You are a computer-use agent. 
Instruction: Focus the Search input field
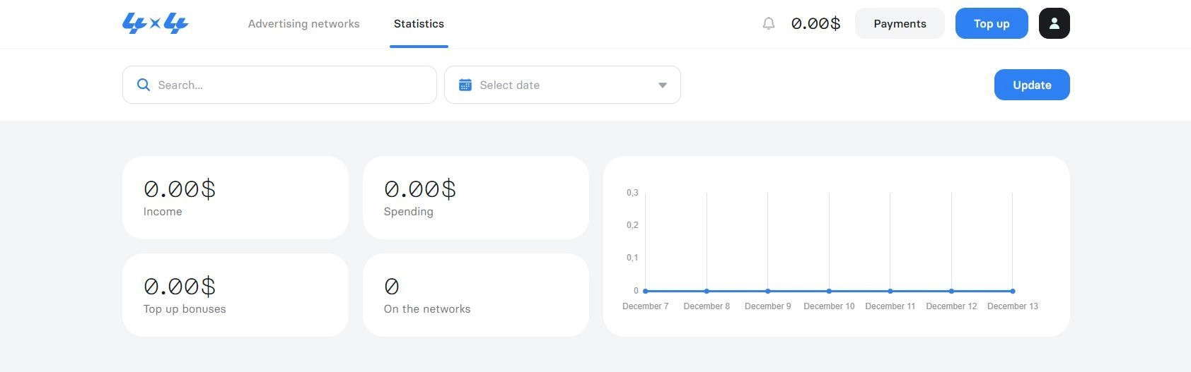290,85
